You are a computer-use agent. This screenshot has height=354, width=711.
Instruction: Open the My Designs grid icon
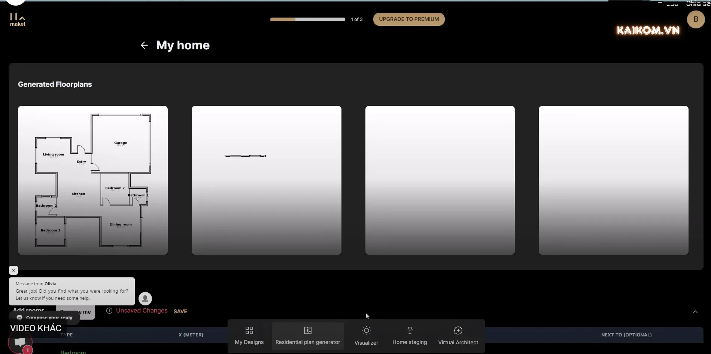point(249,330)
